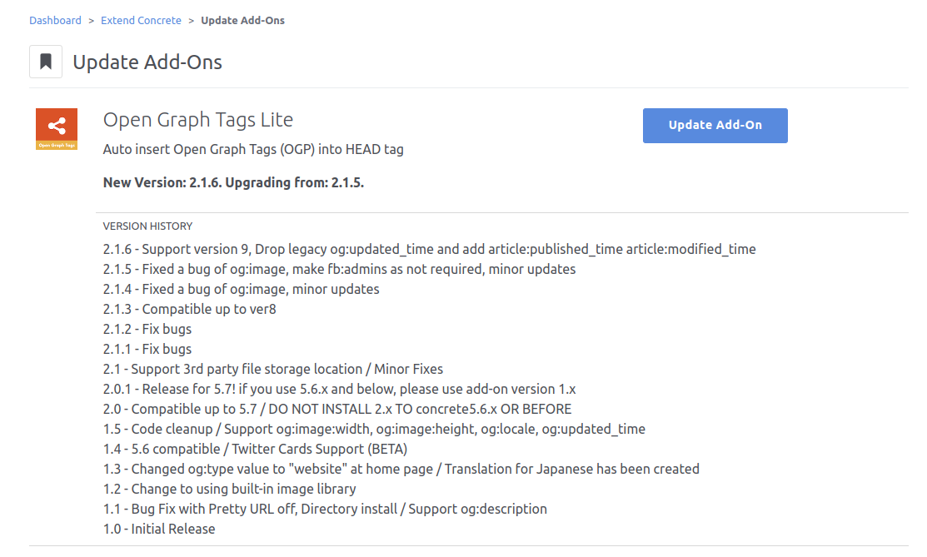927x557 pixels.
Task: Open the Dashboard breadcrumb link
Action: 56,20
